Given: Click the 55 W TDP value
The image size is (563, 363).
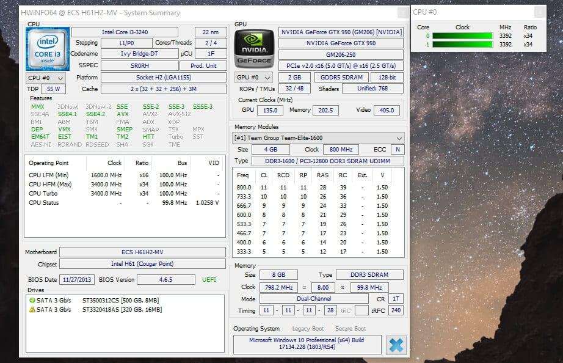Looking at the screenshot, I should (x=54, y=89).
